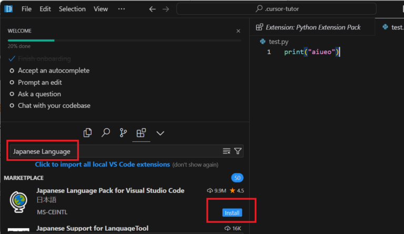Click the navigate back arrow

(152, 9)
